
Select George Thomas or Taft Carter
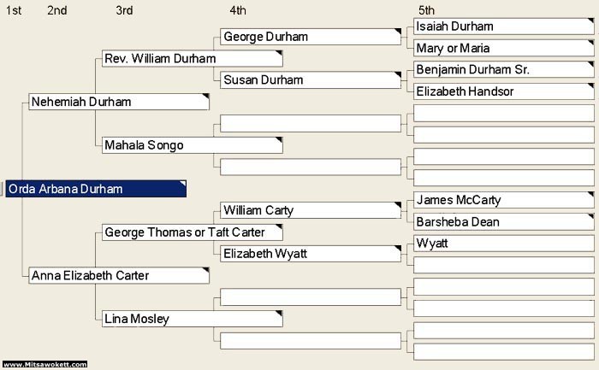pyautogui.click(x=193, y=232)
